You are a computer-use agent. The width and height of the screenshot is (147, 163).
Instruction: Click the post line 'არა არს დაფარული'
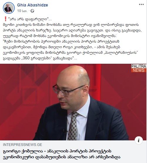(x=29, y=19)
